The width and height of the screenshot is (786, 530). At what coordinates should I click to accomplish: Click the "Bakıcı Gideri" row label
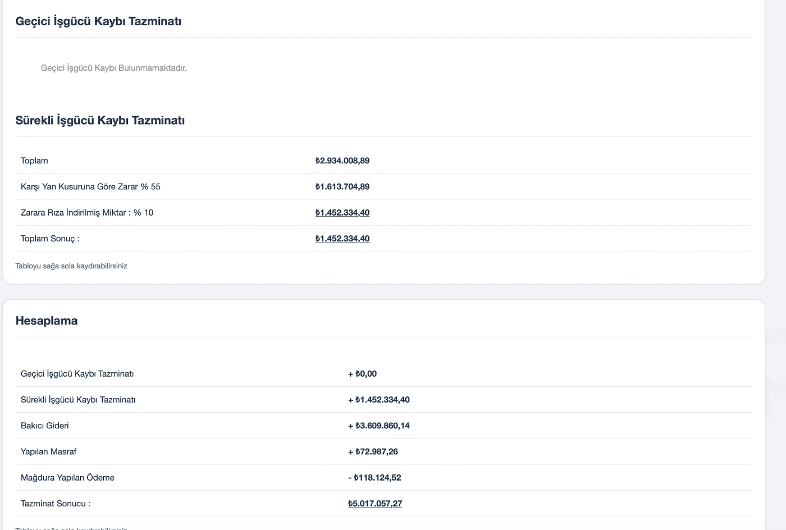45,426
